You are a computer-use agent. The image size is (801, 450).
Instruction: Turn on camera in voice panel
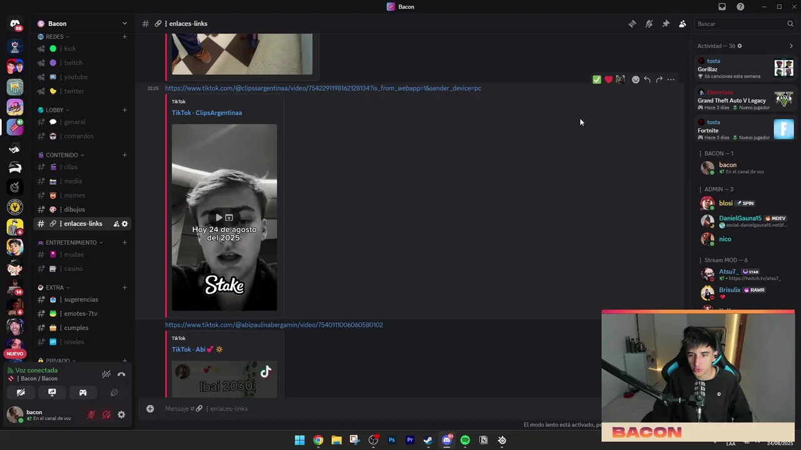21,392
